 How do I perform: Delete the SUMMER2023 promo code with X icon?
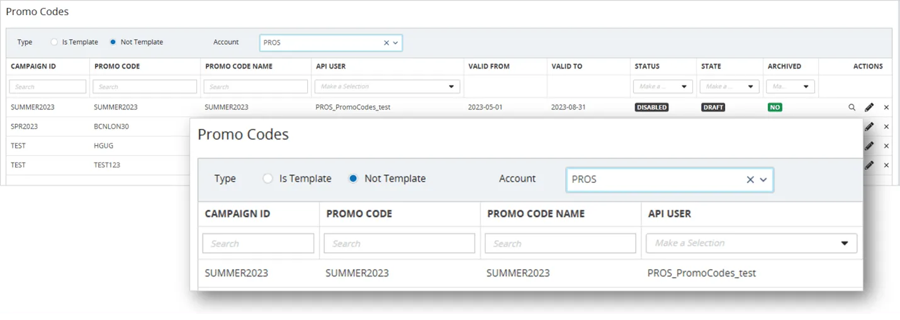click(886, 108)
